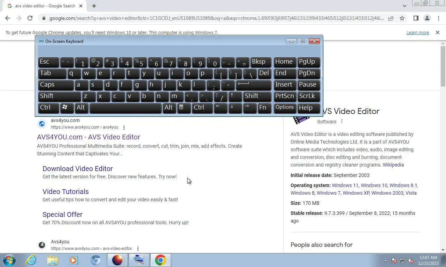The image size is (446, 267).
Task: Open Chrome side panel icon
Action: (416, 18)
